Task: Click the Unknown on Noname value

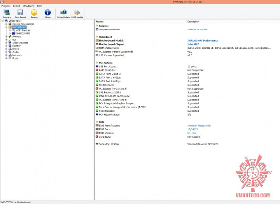Action: click(197, 29)
